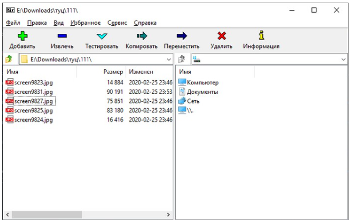Select the file screen9831.jpg
Screen dimensions: 349x220
click(x=34, y=92)
